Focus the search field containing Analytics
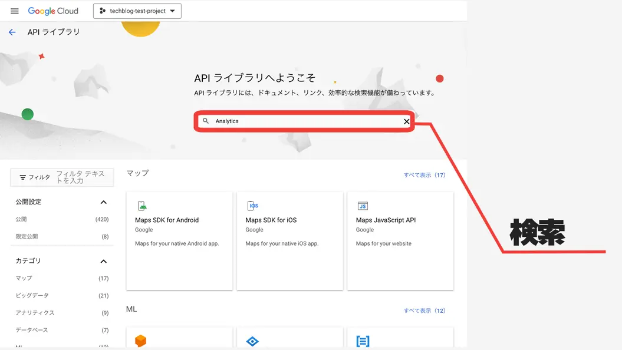The image size is (622, 350). [x=304, y=121]
